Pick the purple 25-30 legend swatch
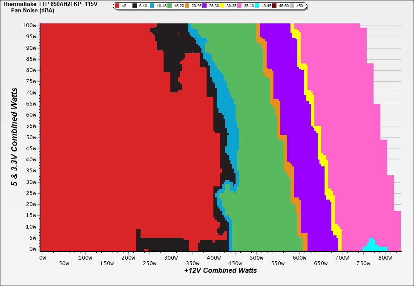The image size is (414, 286). tap(205, 6)
